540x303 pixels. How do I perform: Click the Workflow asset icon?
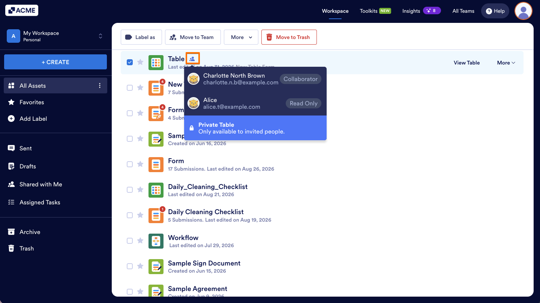click(x=156, y=241)
